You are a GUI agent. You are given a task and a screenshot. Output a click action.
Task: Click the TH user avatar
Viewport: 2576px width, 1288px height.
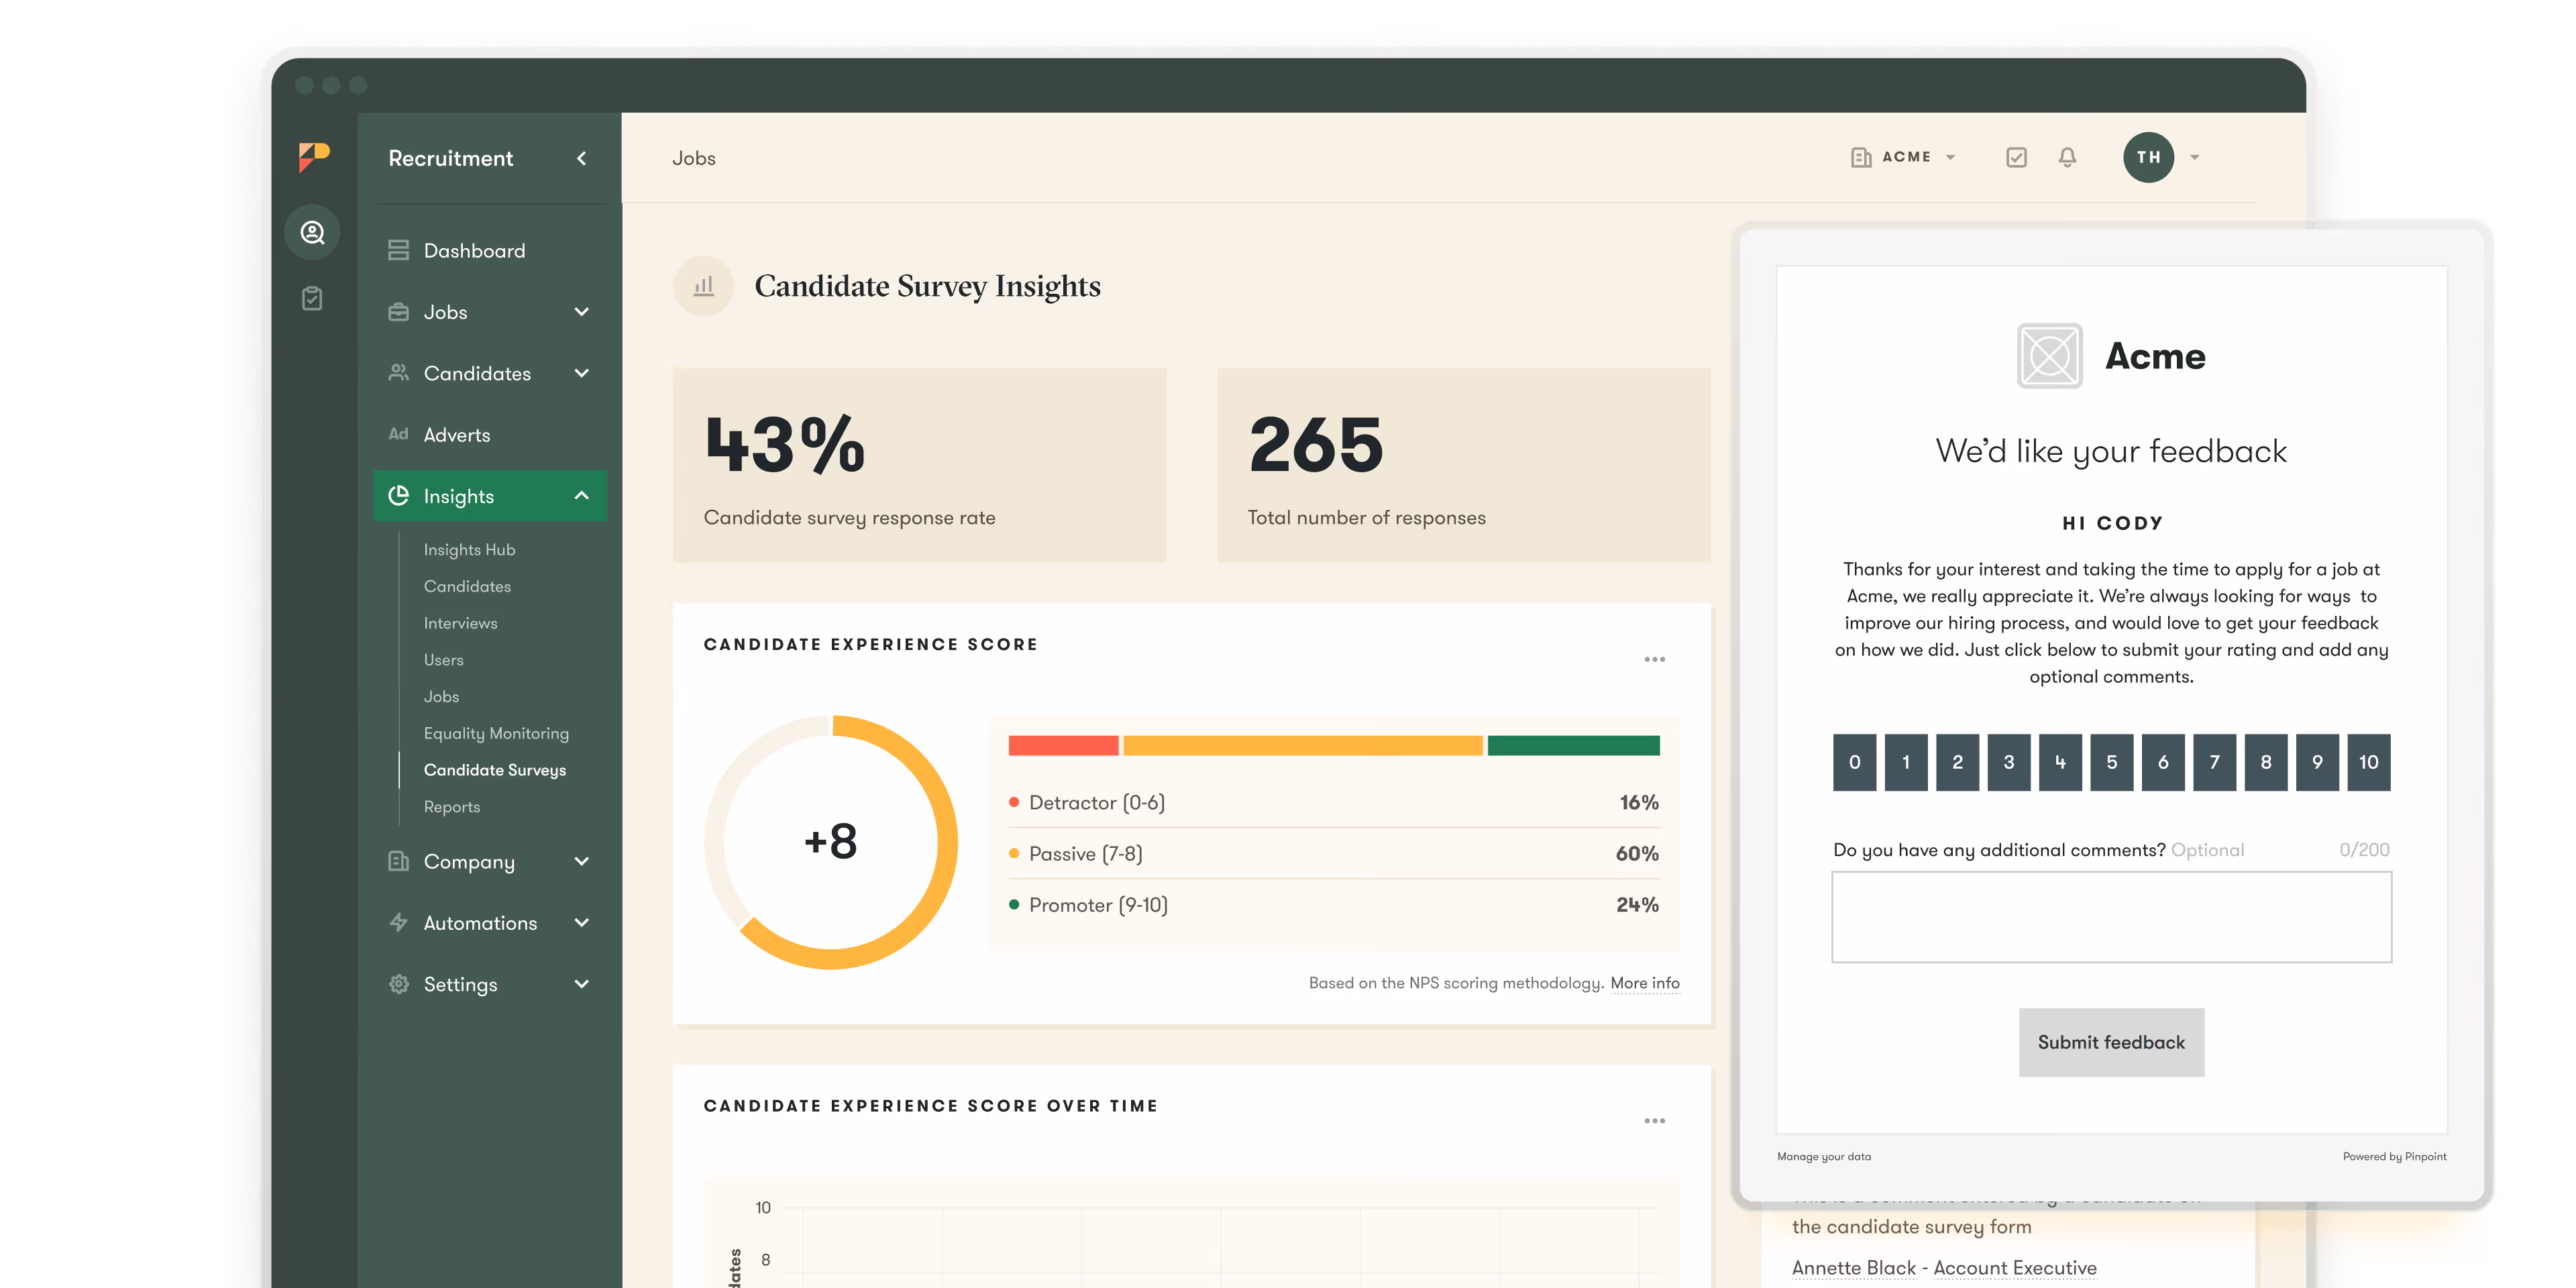pyautogui.click(x=2148, y=157)
